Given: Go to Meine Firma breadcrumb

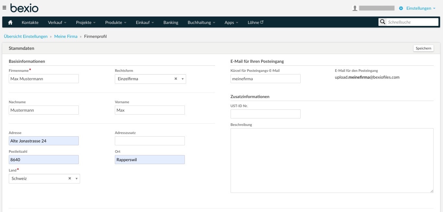Looking at the screenshot, I should [66, 36].
